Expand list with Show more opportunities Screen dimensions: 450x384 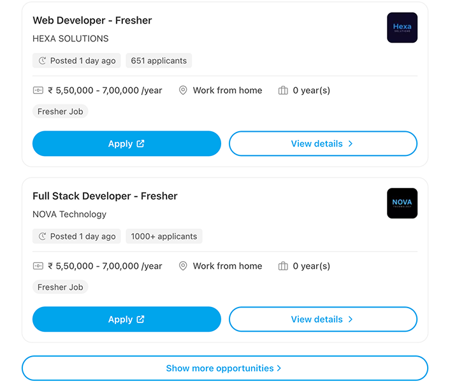[x=224, y=368]
